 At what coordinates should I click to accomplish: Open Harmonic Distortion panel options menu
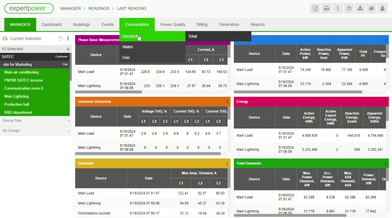(x=227, y=102)
